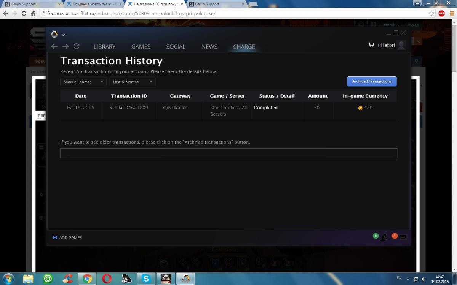Click the Transaction ID column header
457x285 pixels.
[129, 96]
